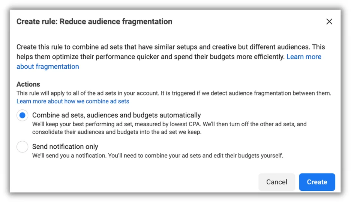Viewport: 351px width, 202px height.
Task: Follow the 'about fragmentation' link text
Action: pos(48,67)
